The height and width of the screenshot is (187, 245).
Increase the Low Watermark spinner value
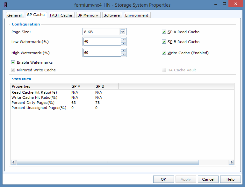pyautogui.click(x=124, y=40)
